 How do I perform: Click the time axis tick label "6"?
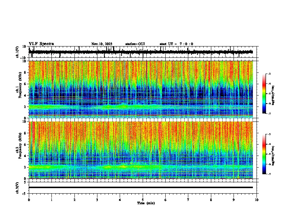pos(166,200)
